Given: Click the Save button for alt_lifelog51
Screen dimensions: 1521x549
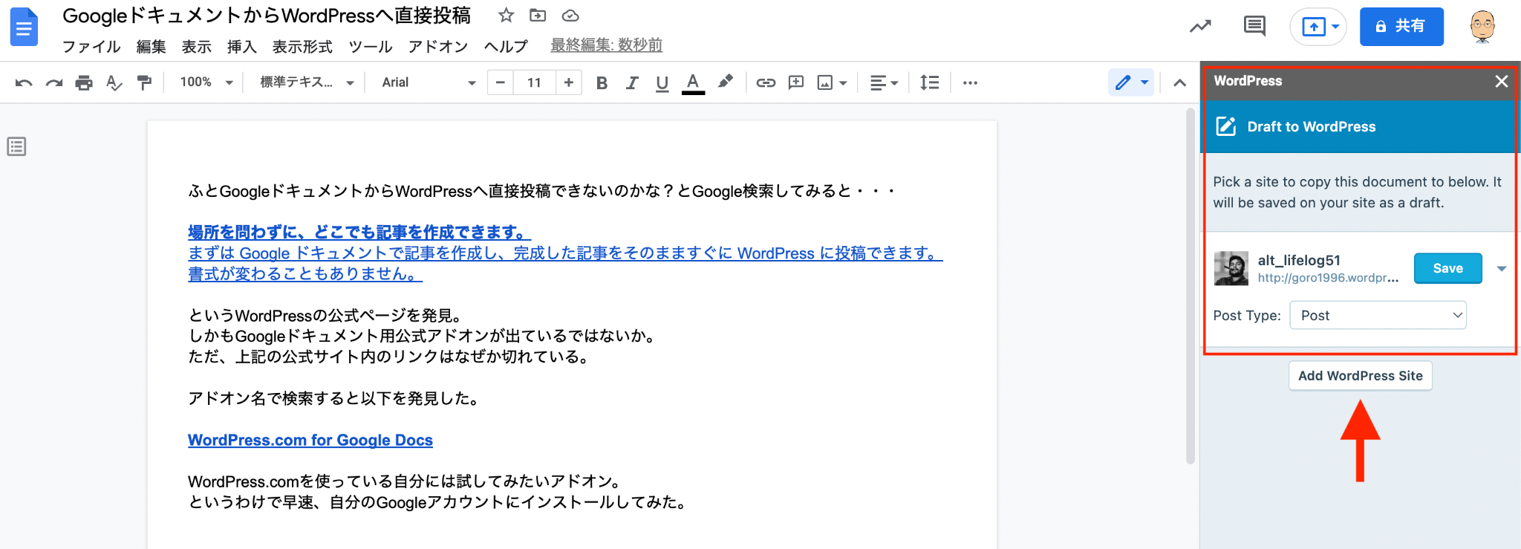Looking at the screenshot, I should pyautogui.click(x=1447, y=268).
